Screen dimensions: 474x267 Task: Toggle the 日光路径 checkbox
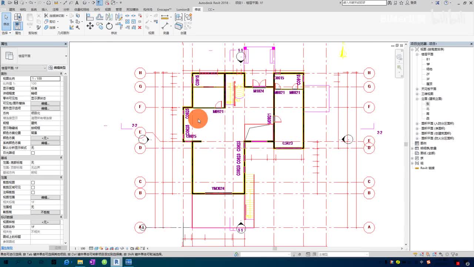(x=33, y=153)
